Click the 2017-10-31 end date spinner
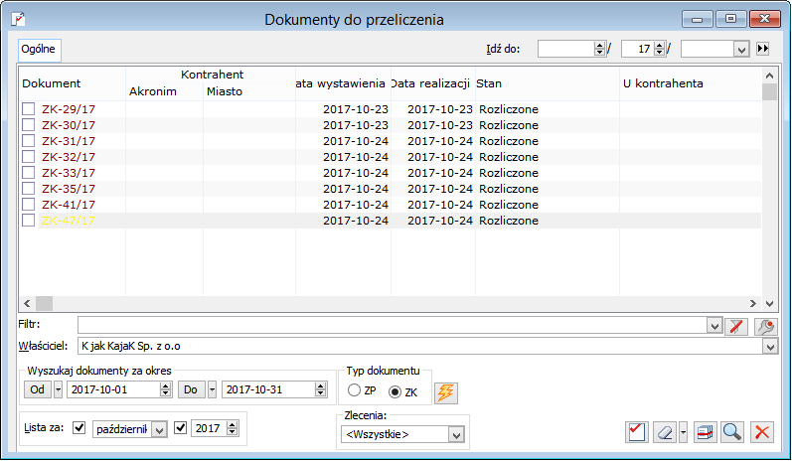 [320, 389]
